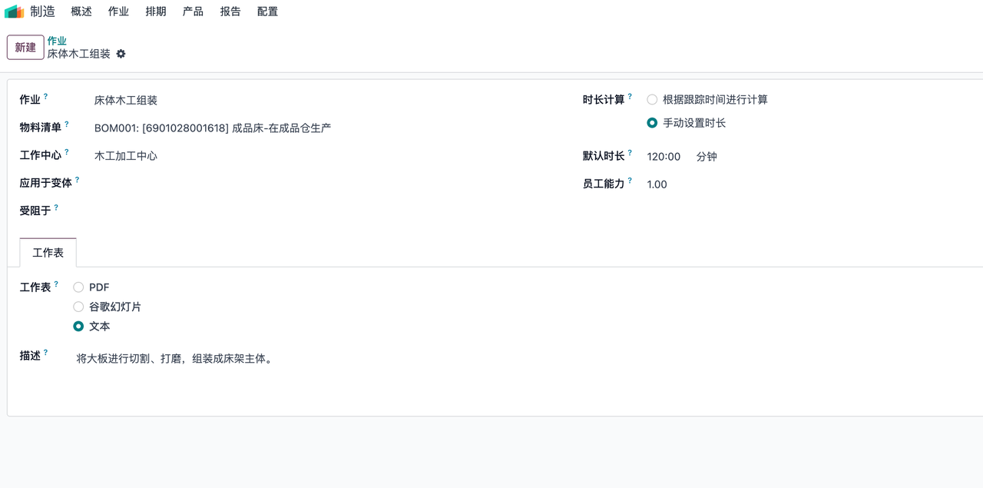Image resolution: width=983 pixels, height=488 pixels.
Task: Select 手动设置时长 radio option
Action: coord(652,122)
